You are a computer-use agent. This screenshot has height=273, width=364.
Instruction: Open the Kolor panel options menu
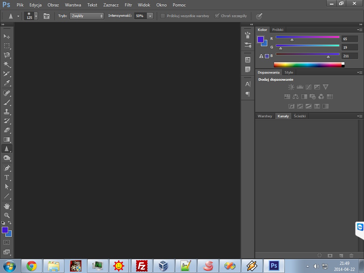[360, 30]
